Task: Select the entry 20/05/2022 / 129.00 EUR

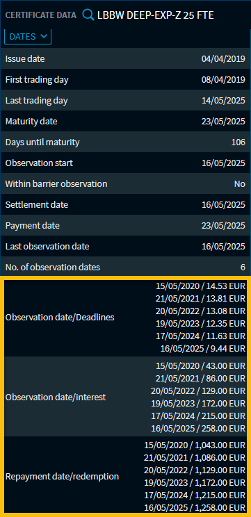Action: point(199,391)
